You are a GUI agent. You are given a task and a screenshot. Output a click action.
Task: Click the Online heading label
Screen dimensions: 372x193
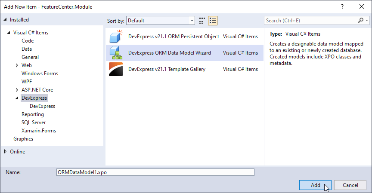(x=17, y=152)
